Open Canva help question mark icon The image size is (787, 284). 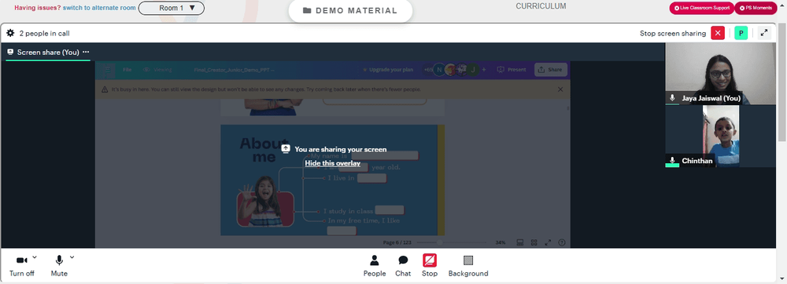562,242
